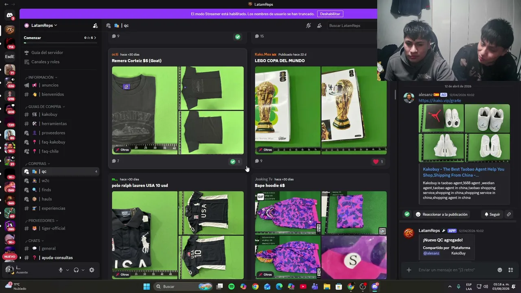Collapse the COMPRAS category
Screen dimensions: 521x293
[38, 164]
